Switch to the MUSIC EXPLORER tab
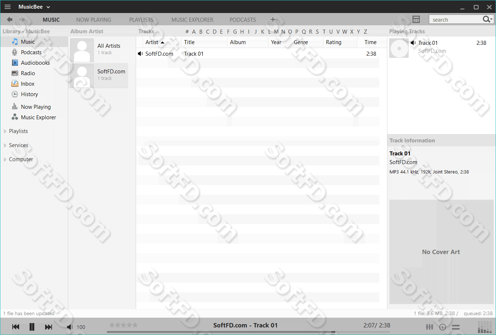Viewport: 496px width, 335px height. (192, 20)
